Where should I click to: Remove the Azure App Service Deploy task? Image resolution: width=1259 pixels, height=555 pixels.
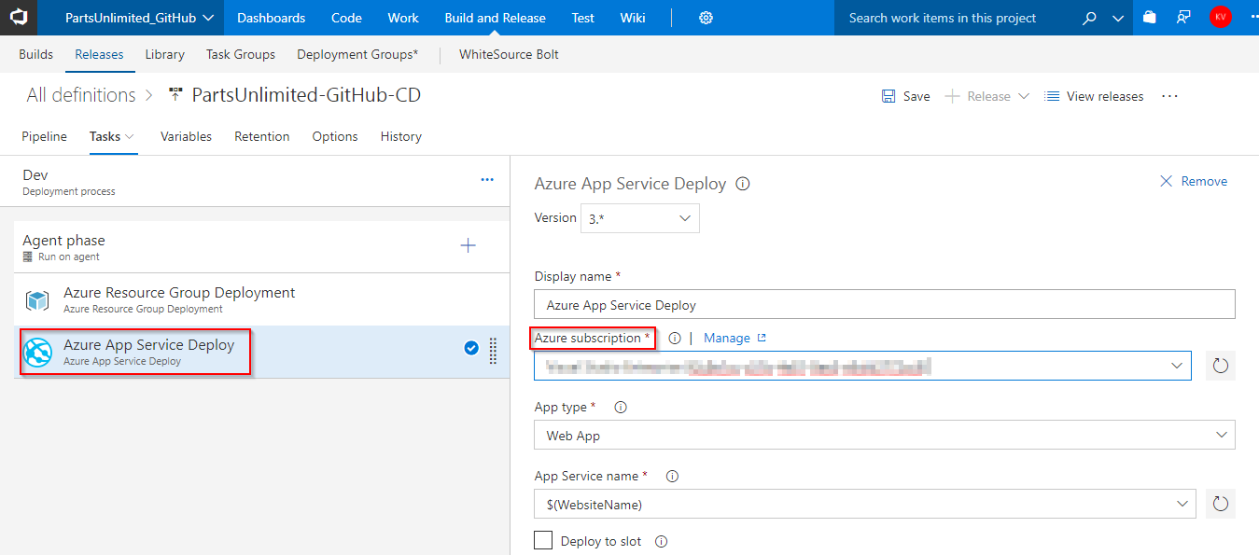point(1193,181)
